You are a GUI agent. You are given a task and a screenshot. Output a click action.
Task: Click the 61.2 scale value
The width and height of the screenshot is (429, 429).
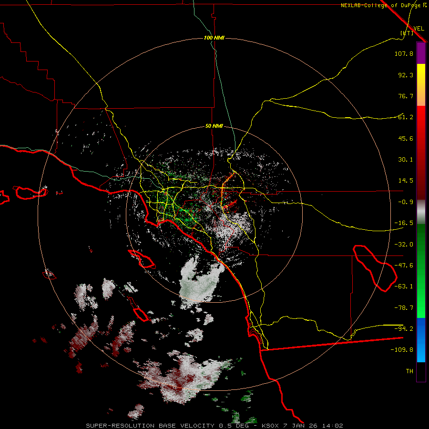tap(406, 117)
